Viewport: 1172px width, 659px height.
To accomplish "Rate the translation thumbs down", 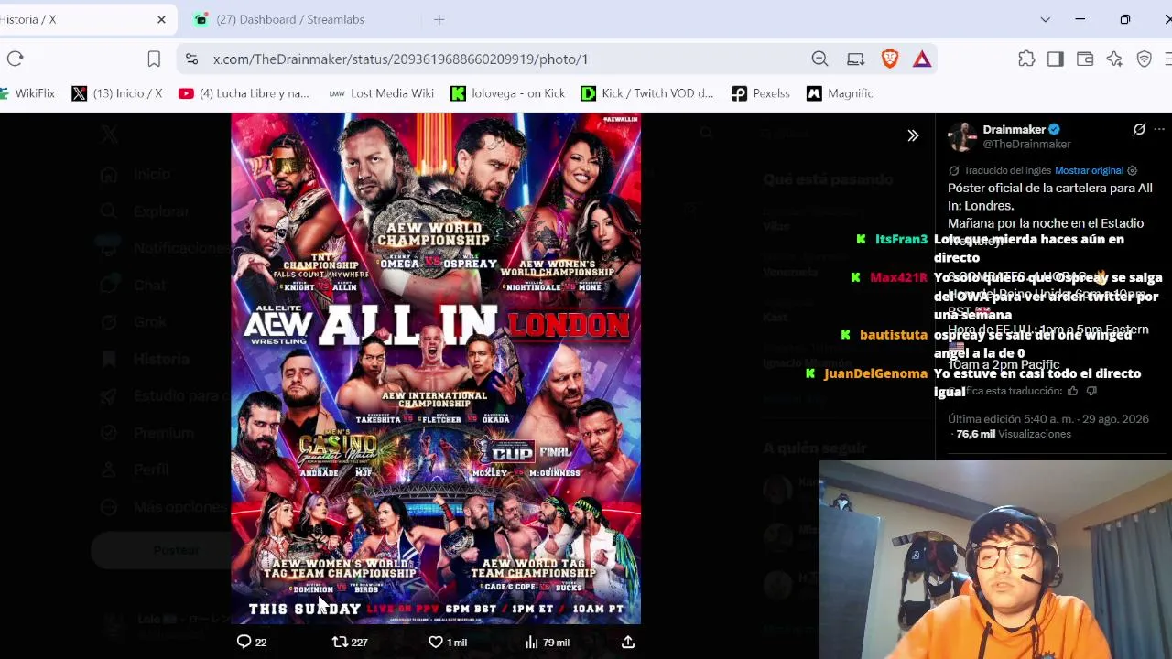I will coord(1091,391).
